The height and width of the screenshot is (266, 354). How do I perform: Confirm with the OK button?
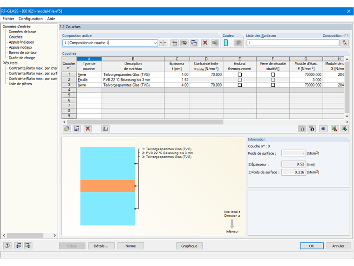[312, 246]
